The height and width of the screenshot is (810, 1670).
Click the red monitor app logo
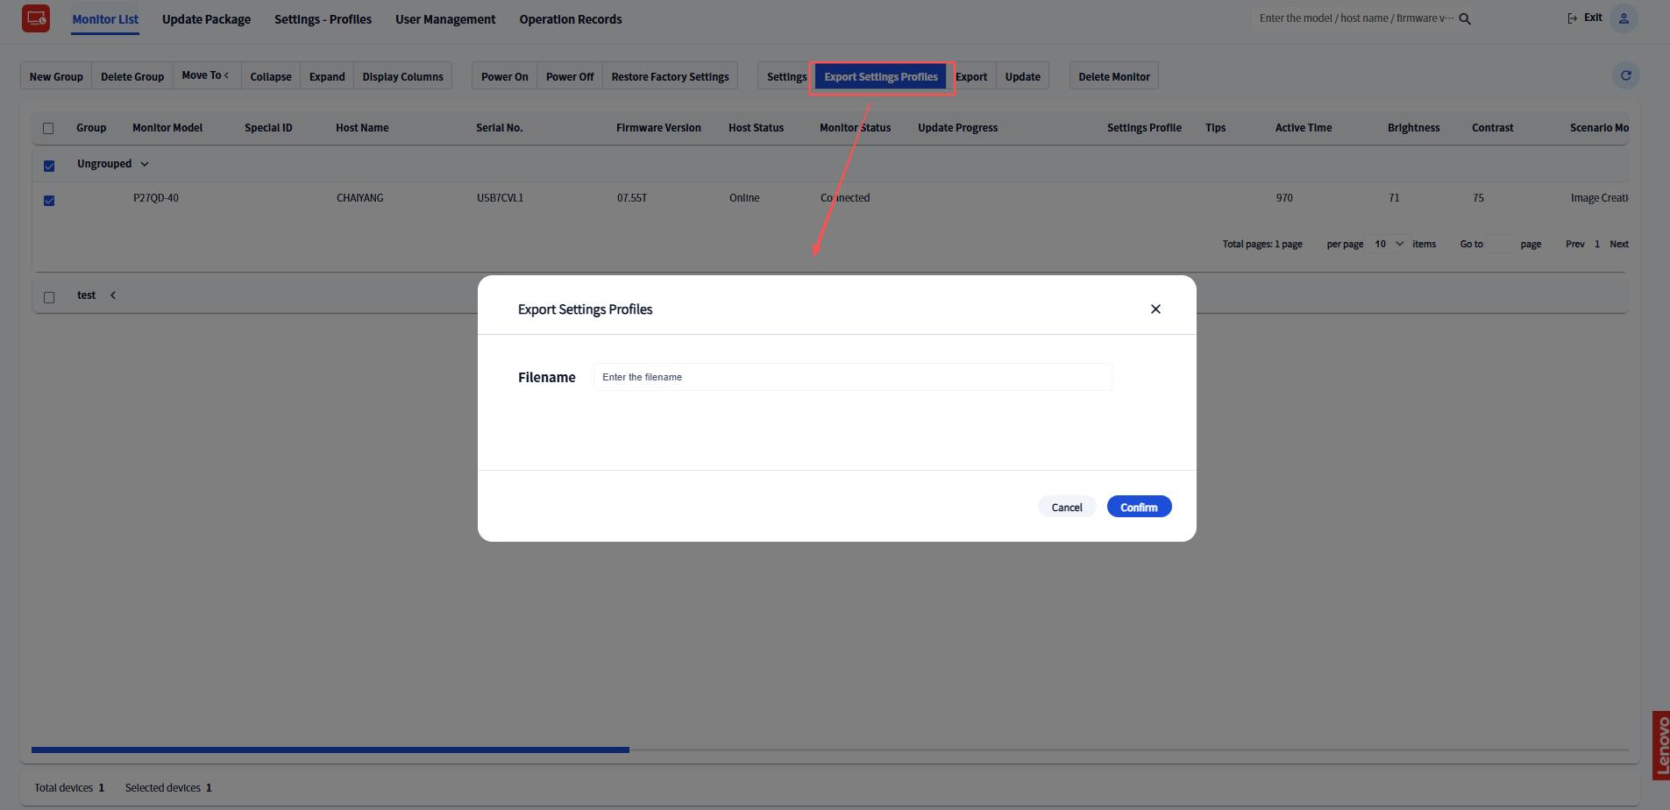coord(36,18)
